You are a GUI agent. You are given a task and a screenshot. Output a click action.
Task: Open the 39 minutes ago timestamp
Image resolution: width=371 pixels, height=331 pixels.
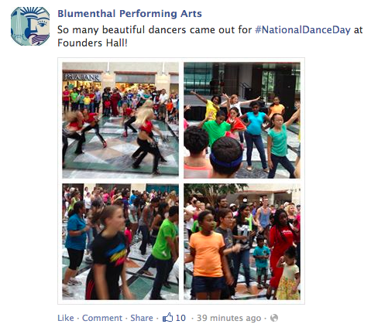228,318
